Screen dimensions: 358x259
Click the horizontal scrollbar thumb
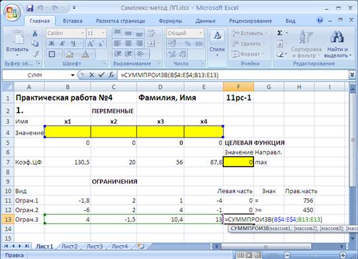(x=266, y=246)
